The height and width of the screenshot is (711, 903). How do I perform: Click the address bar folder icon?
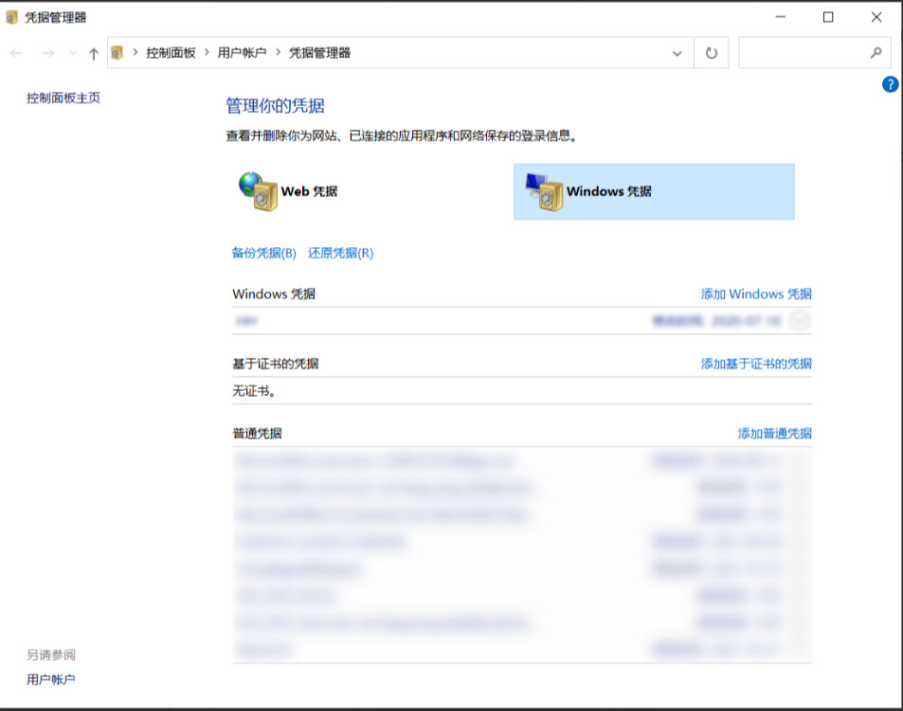click(117, 53)
